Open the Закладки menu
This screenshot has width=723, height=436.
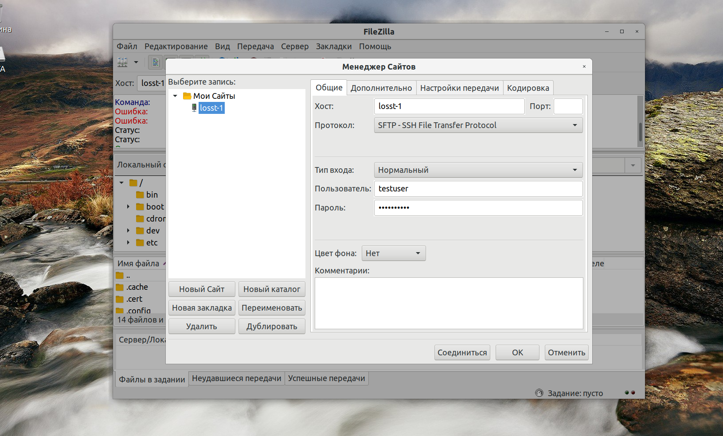click(334, 47)
